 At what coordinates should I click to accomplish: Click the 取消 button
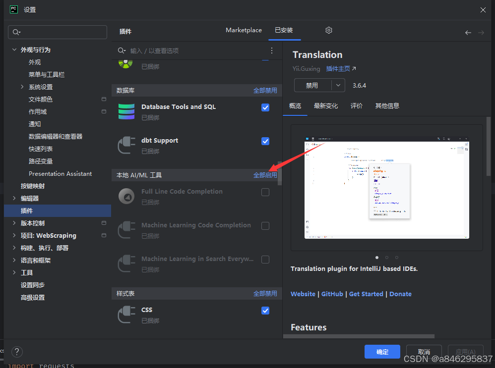tap(424, 352)
